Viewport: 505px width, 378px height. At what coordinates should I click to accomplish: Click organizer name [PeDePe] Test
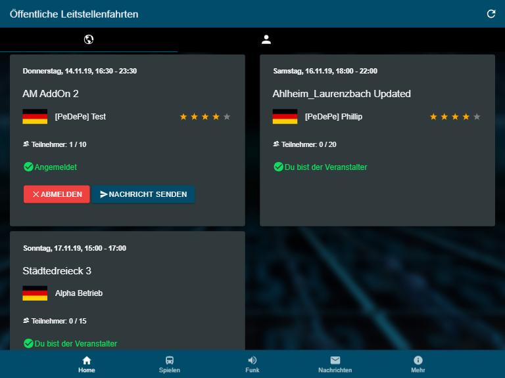coord(80,117)
